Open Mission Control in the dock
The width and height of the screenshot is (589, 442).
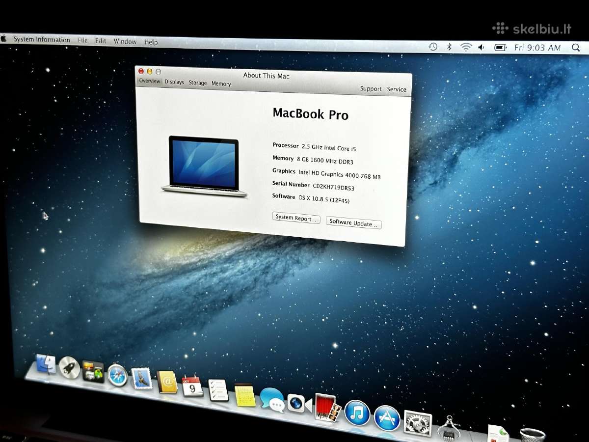point(93,371)
